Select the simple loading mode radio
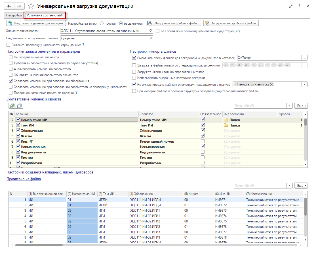The image size is (316, 253). (102, 23)
